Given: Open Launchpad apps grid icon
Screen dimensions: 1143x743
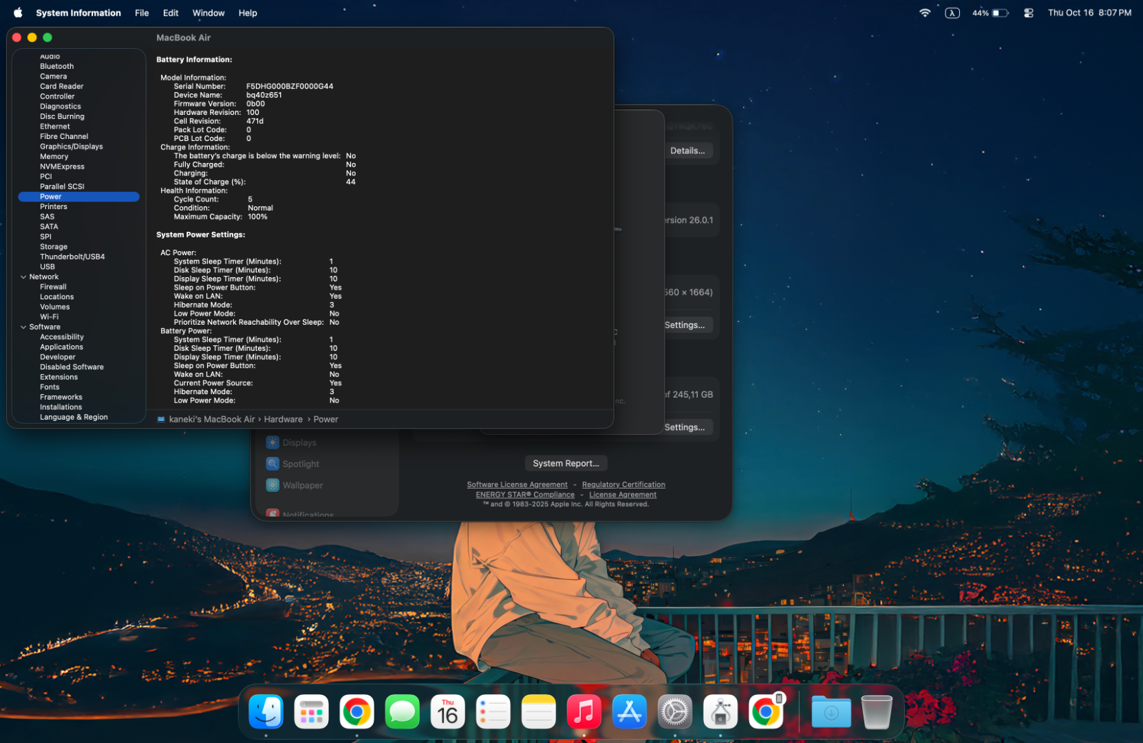Looking at the screenshot, I should point(311,712).
